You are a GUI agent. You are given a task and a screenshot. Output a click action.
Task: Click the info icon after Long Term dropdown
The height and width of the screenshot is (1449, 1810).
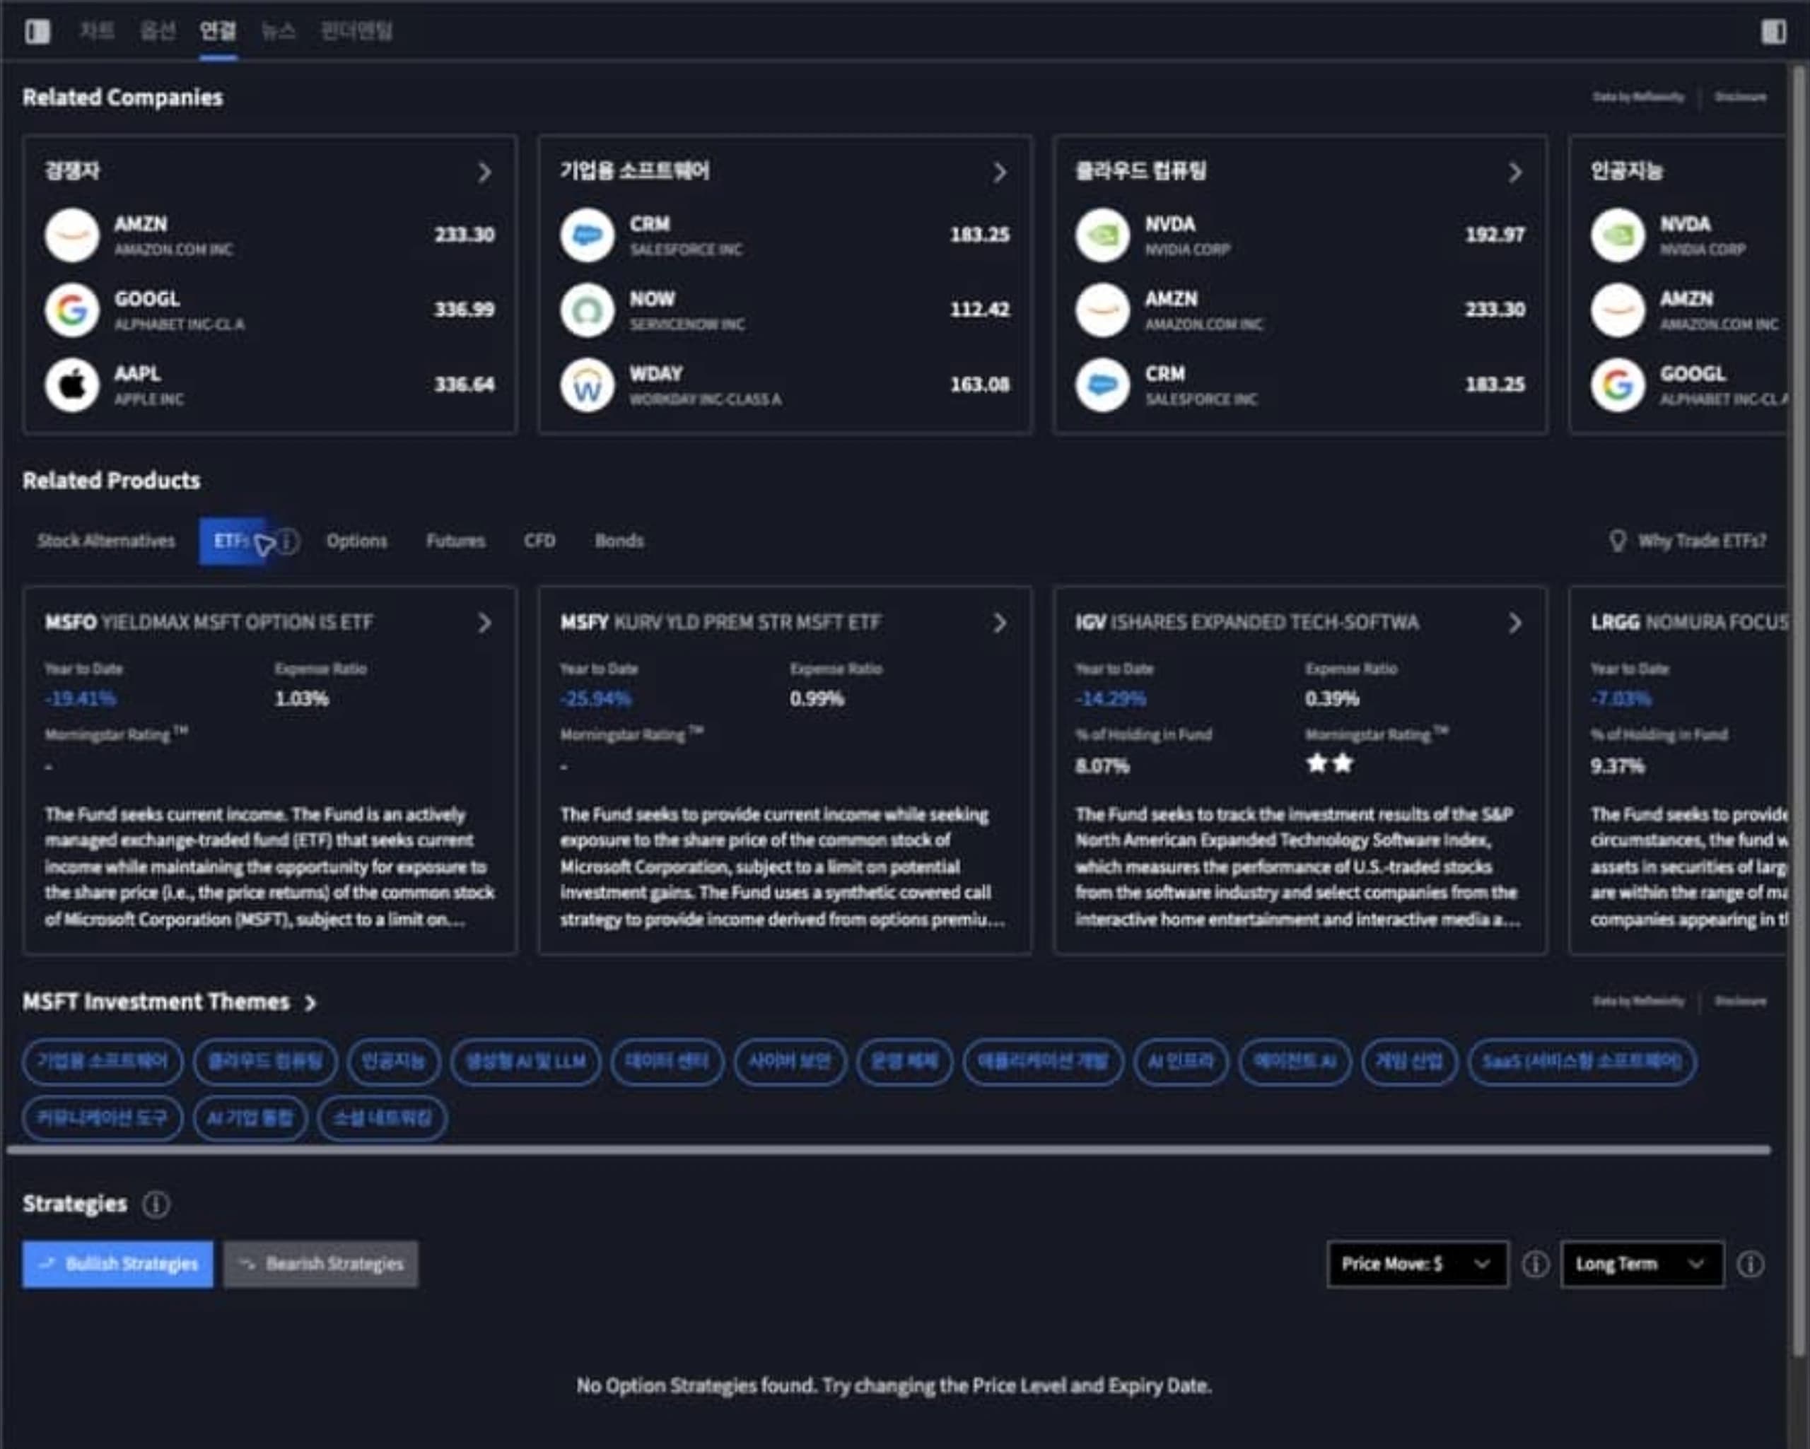(x=1751, y=1265)
